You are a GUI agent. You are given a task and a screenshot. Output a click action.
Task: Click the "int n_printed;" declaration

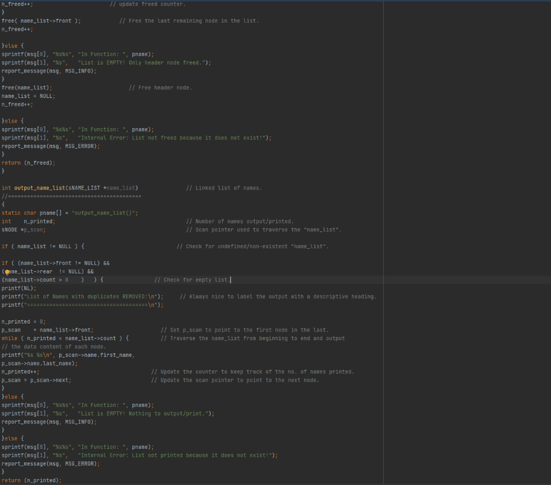[29, 221]
